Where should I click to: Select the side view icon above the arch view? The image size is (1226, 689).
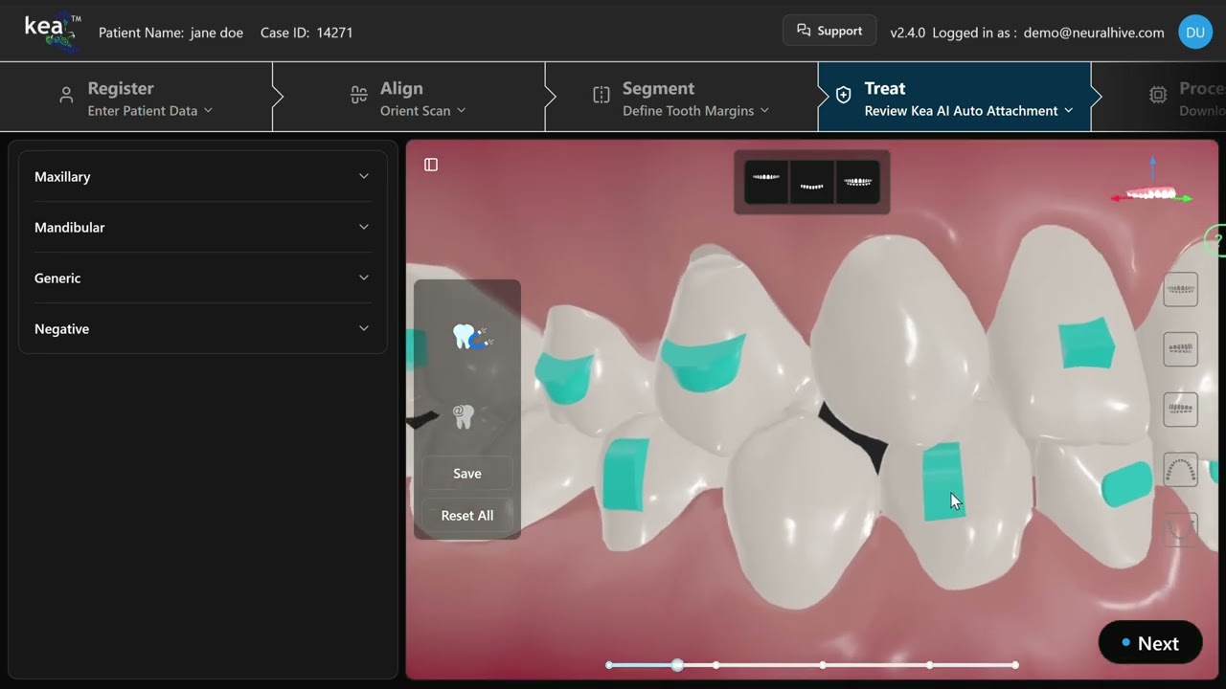click(1180, 410)
